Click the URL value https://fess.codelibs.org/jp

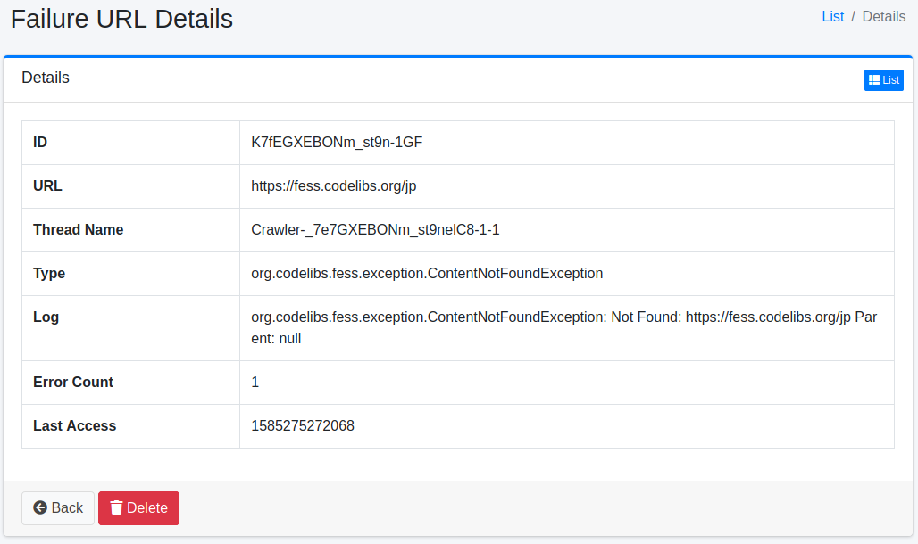[334, 186]
